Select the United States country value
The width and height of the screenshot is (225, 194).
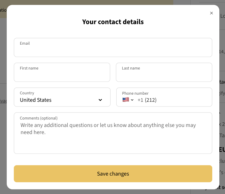36,100
